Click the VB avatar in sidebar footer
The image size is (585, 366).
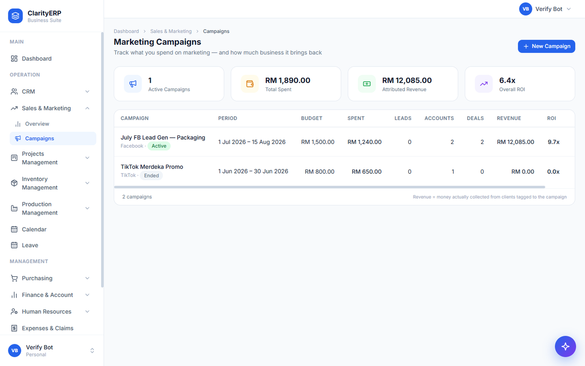[x=15, y=351]
